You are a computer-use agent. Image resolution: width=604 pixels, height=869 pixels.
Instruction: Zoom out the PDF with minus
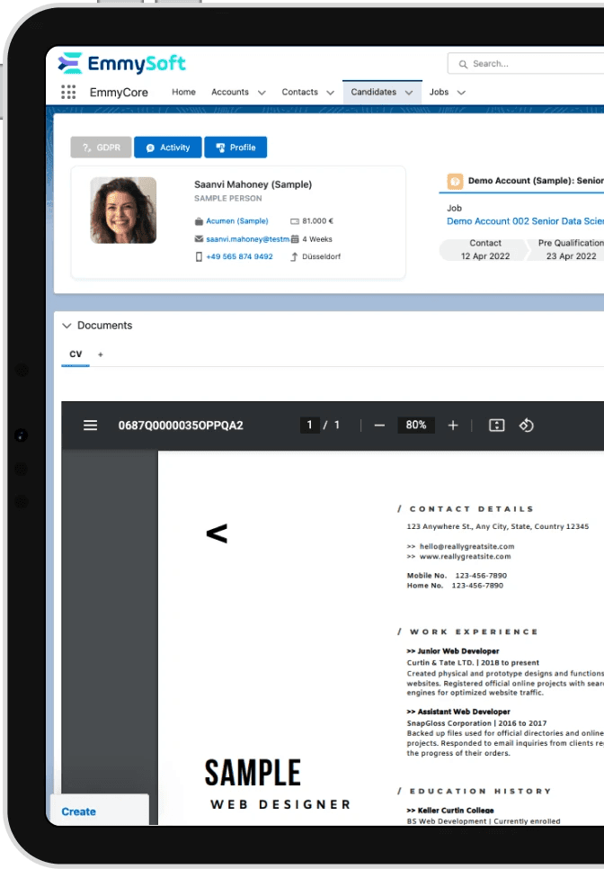point(379,426)
